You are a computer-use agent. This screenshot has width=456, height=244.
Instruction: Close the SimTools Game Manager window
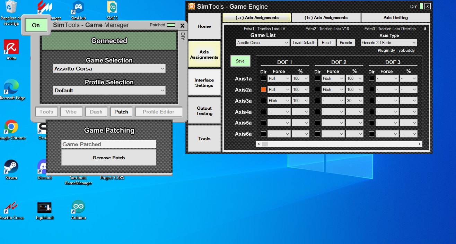coord(182,25)
